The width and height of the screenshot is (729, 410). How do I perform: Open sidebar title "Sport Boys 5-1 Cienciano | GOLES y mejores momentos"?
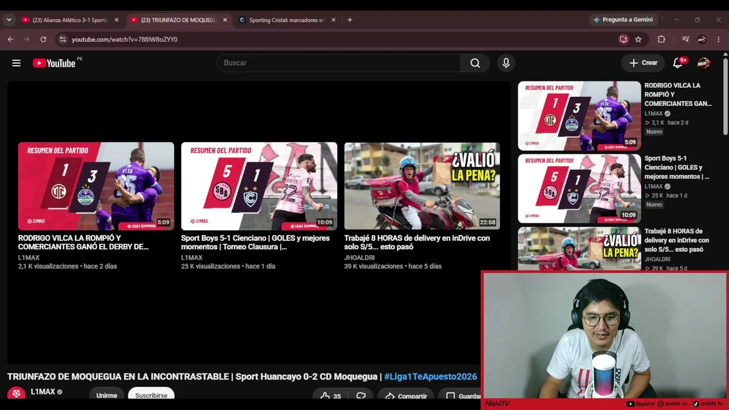click(677, 167)
